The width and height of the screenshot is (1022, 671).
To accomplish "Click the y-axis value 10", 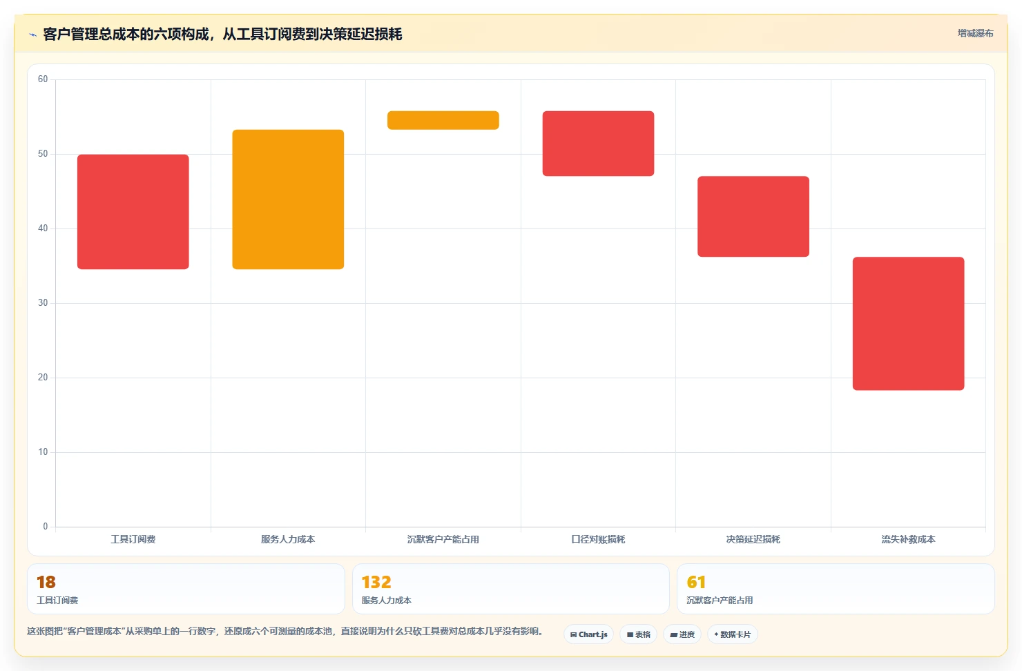I will coord(43,452).
